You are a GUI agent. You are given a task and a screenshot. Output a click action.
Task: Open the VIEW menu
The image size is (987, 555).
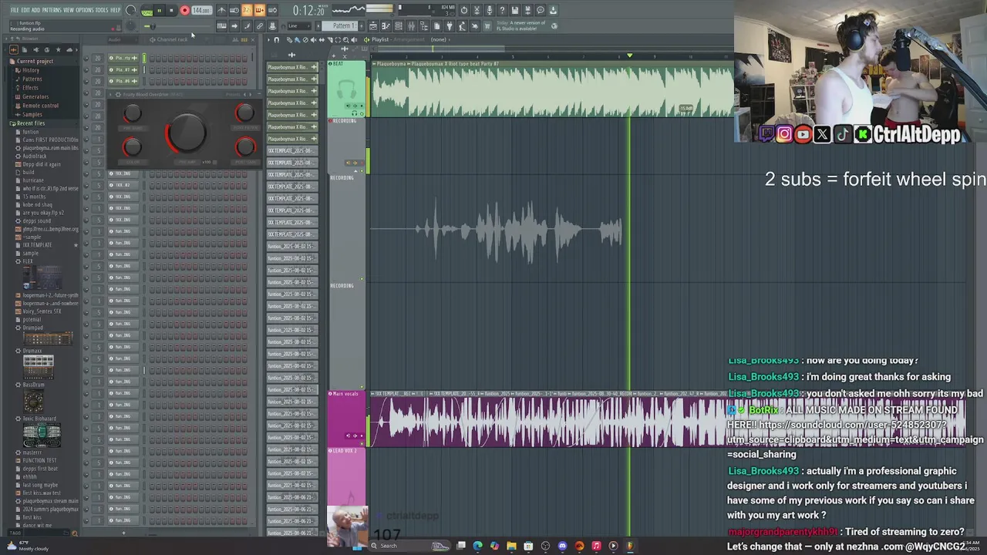[69, 10]
